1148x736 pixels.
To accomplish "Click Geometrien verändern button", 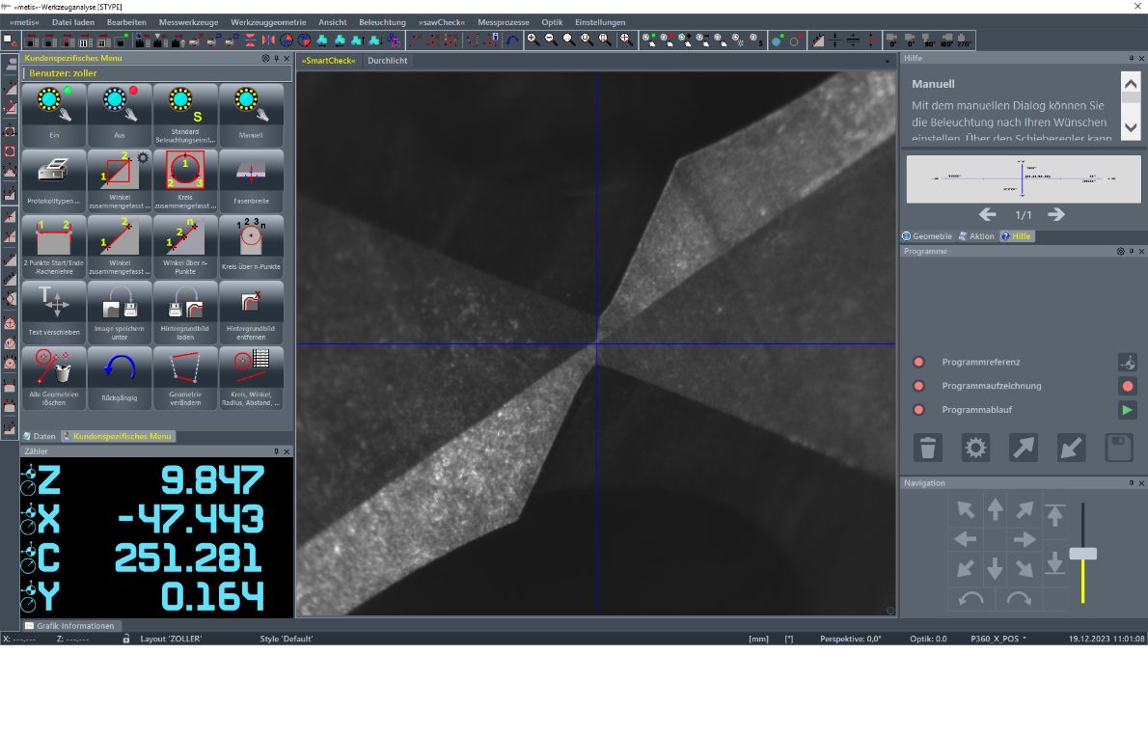I will click(185, 378).
